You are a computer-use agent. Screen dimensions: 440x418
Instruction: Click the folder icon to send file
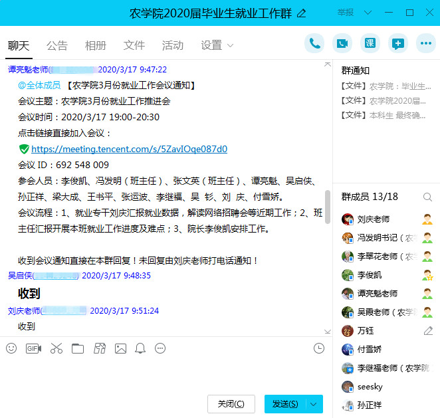point(78,348)
